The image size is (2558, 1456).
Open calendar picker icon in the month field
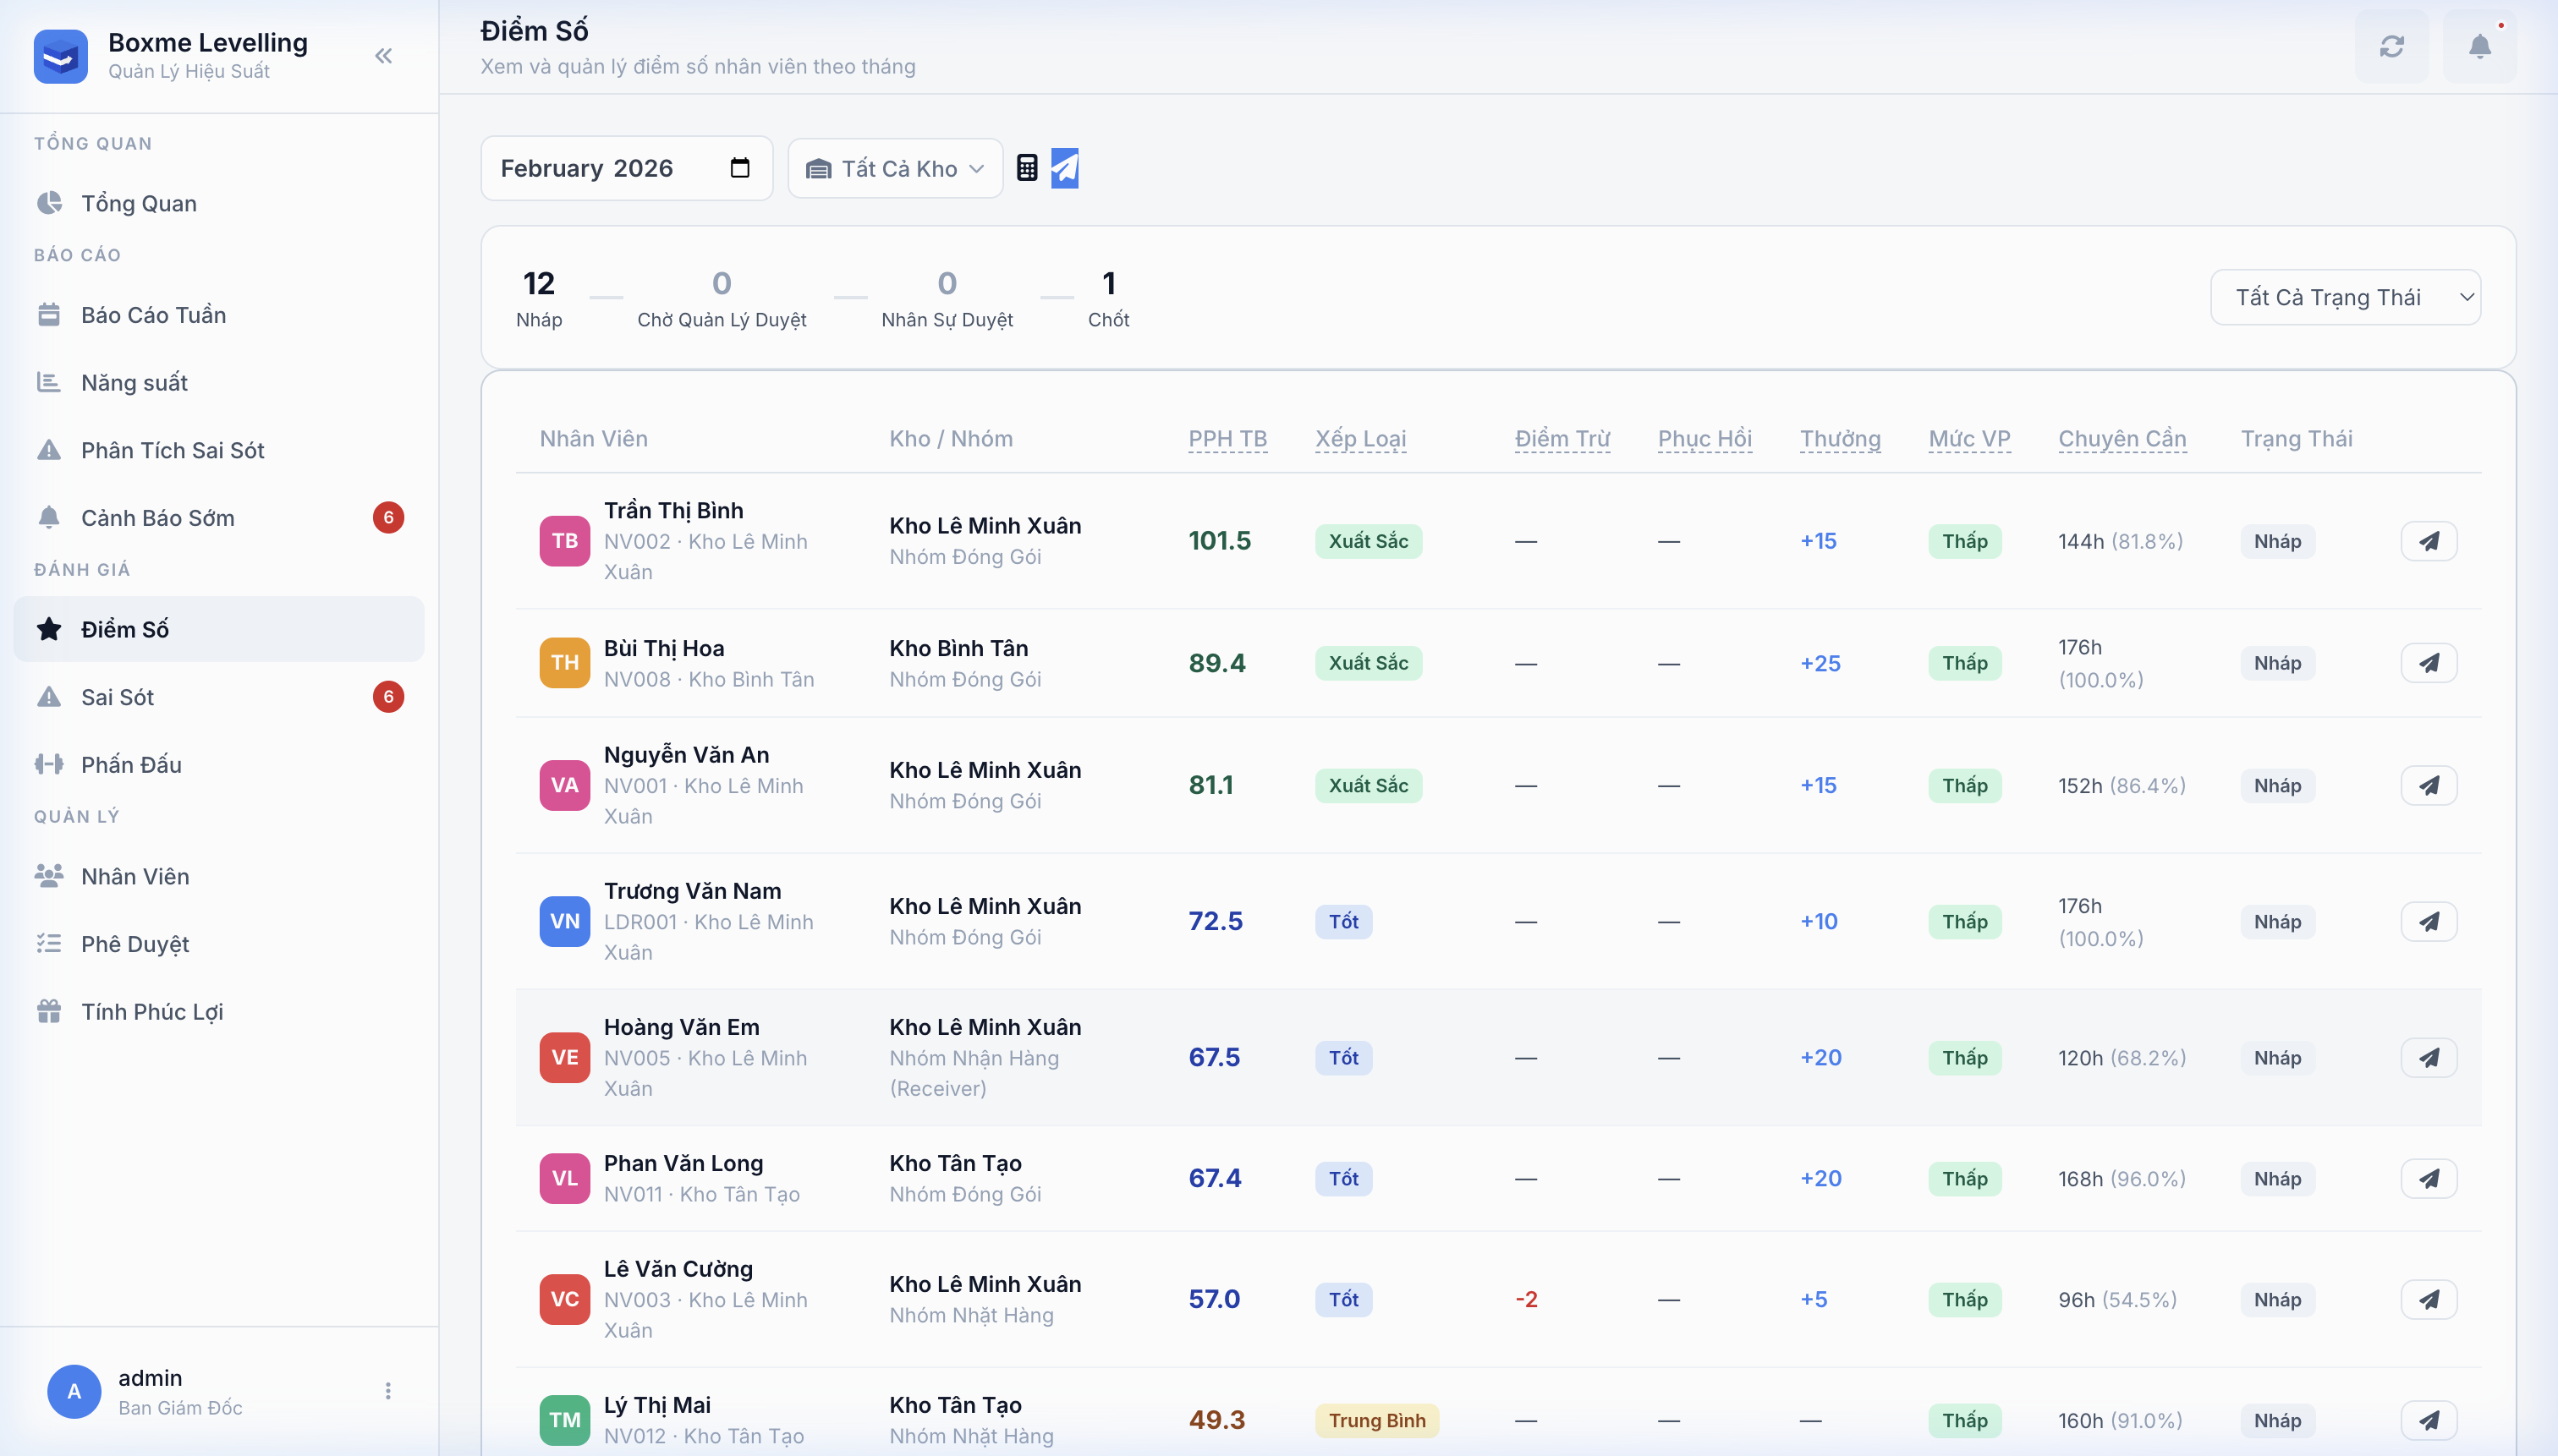coord(739,168)
